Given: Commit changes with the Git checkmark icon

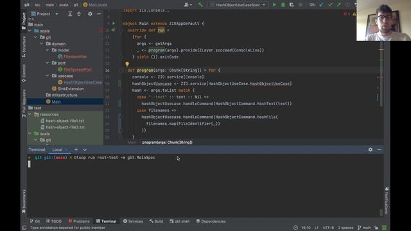Looking at the screenshot, I should (330, 4).
